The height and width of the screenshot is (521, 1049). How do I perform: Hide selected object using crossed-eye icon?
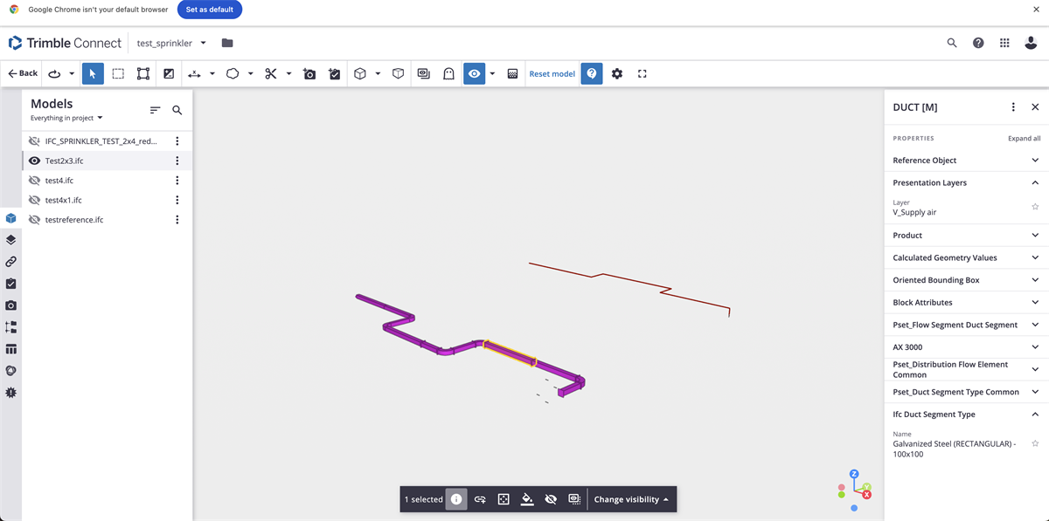pos(550,498)
